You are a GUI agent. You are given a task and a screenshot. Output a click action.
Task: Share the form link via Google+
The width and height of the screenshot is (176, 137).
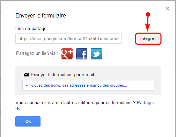click(67, 54)
